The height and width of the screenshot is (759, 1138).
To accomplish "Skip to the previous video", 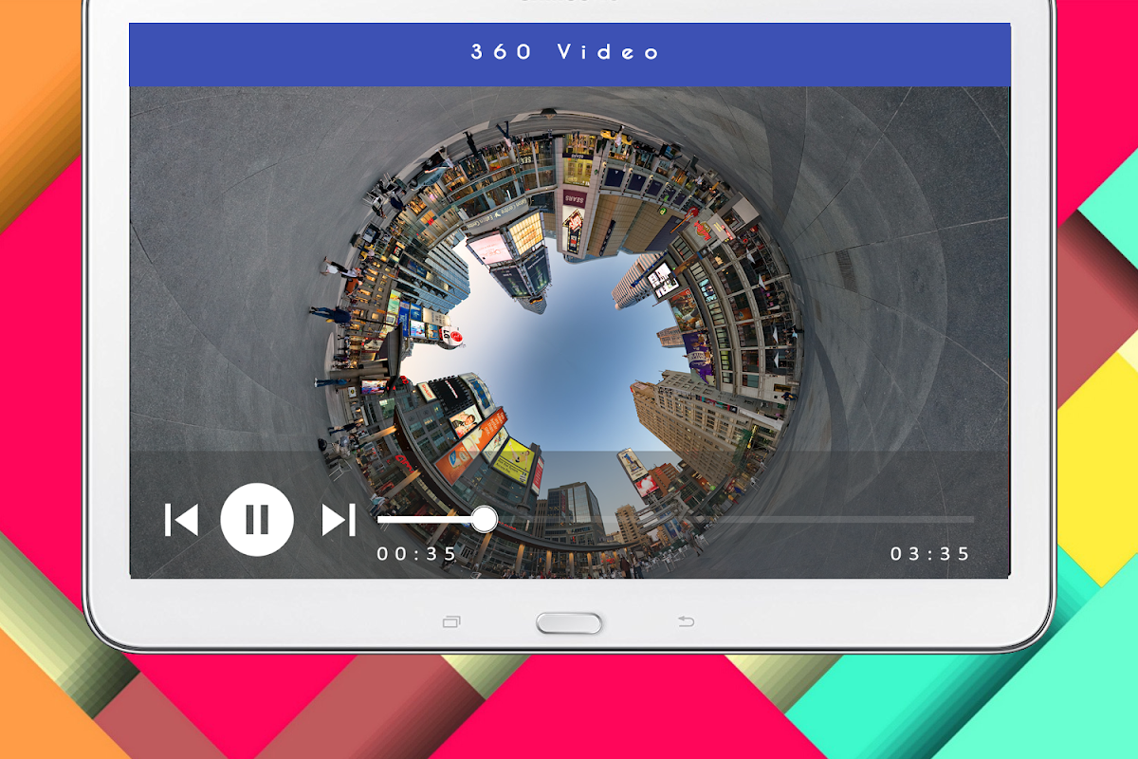I will click(181, 520).
